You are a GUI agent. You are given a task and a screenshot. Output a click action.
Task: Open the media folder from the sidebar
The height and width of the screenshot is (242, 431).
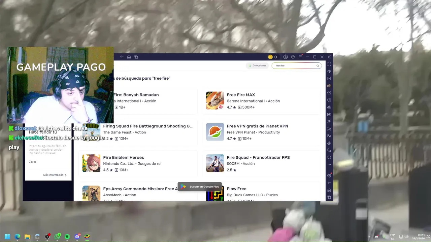329,136
